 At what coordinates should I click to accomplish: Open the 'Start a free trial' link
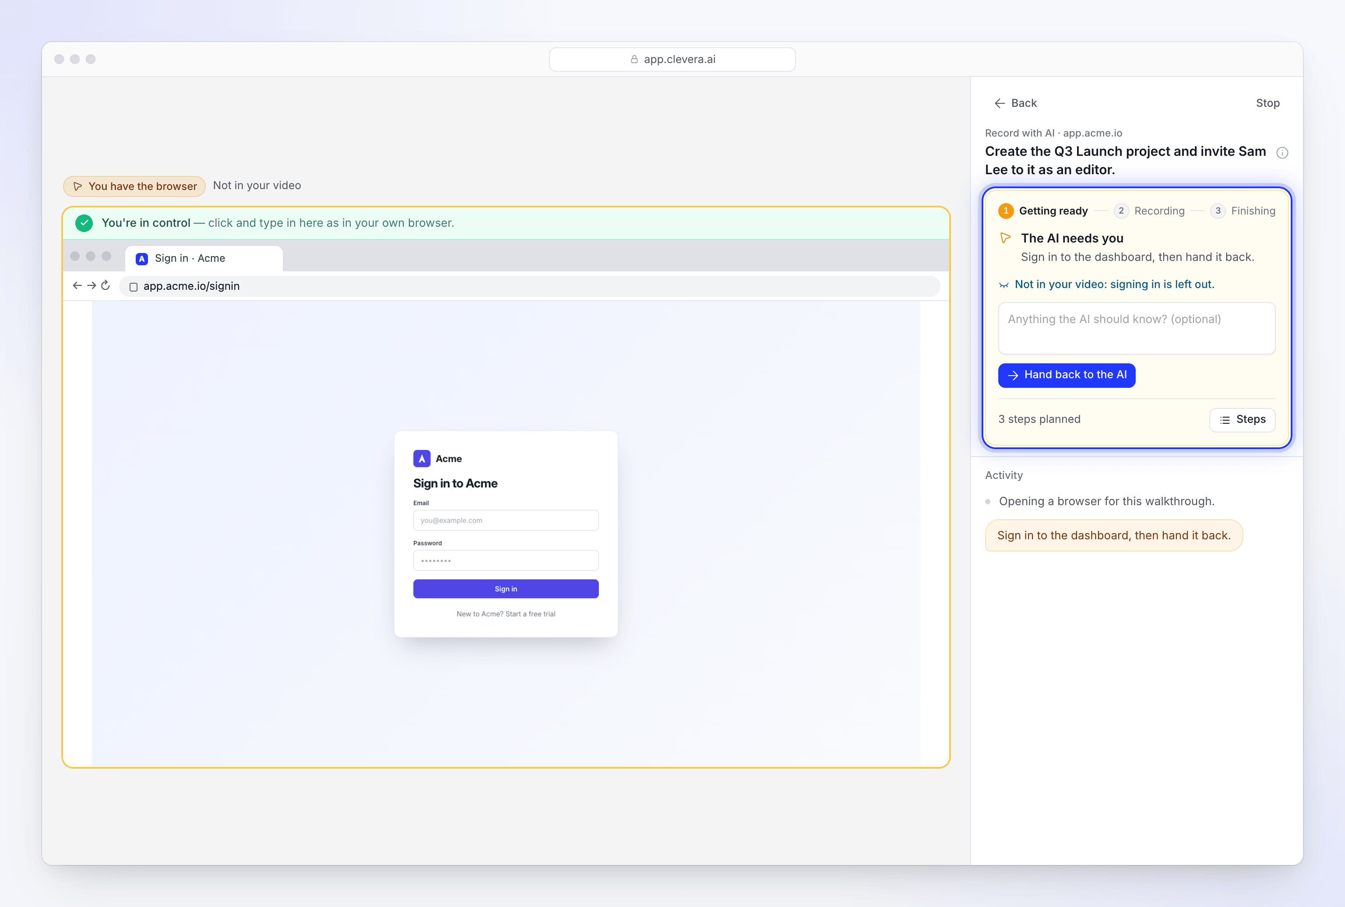coord(531,614)
